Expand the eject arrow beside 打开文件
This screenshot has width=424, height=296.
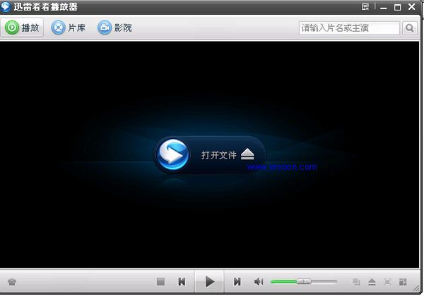point(247,155)
